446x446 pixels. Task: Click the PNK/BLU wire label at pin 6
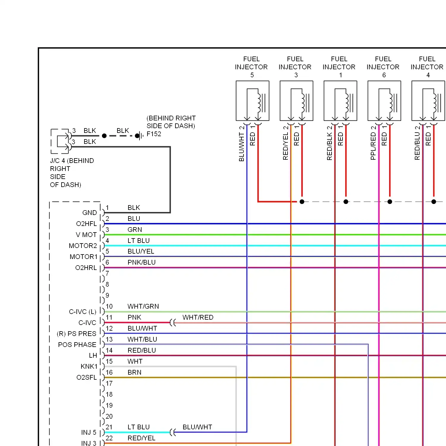coord(142,263)
